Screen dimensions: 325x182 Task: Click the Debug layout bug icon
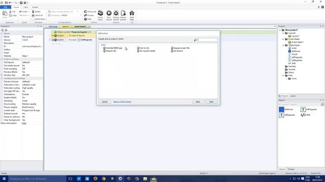[x=116, y=13]
